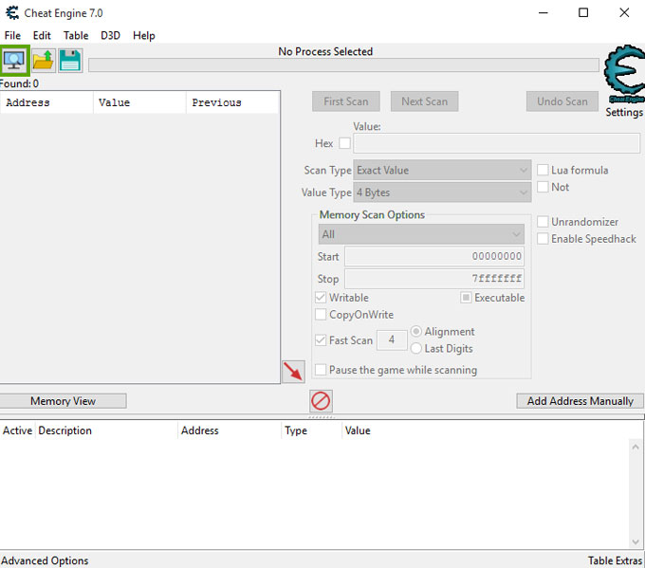
Task: Click the splitter handle above the address table
Action: pos(322,417)
